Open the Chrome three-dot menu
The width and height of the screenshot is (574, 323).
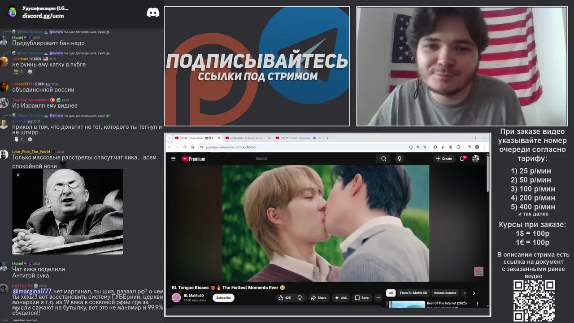click(x=485, y=147)
